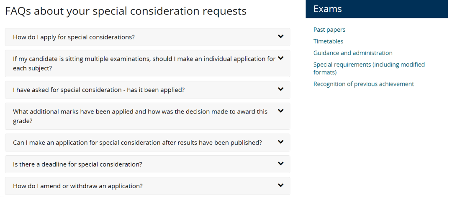Click chevron for 'has it been applied' question

pyautogui.click(x=281, y=89)
